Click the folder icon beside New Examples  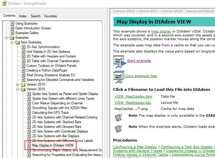tap(17, 42)
